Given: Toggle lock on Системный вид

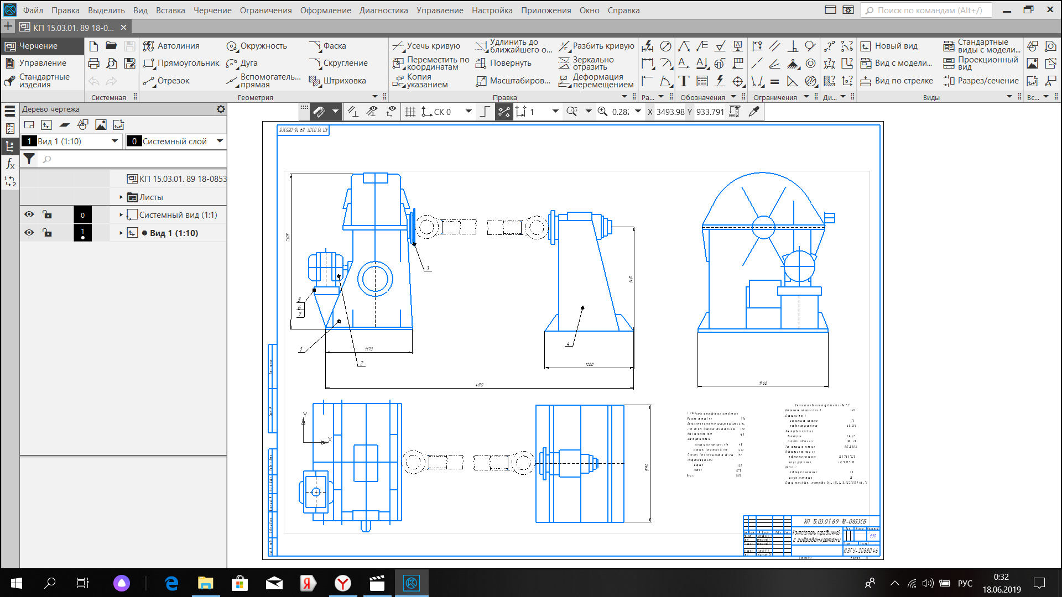Looking at the screenshot, I should pyautogui.click(x=48, y=214).
